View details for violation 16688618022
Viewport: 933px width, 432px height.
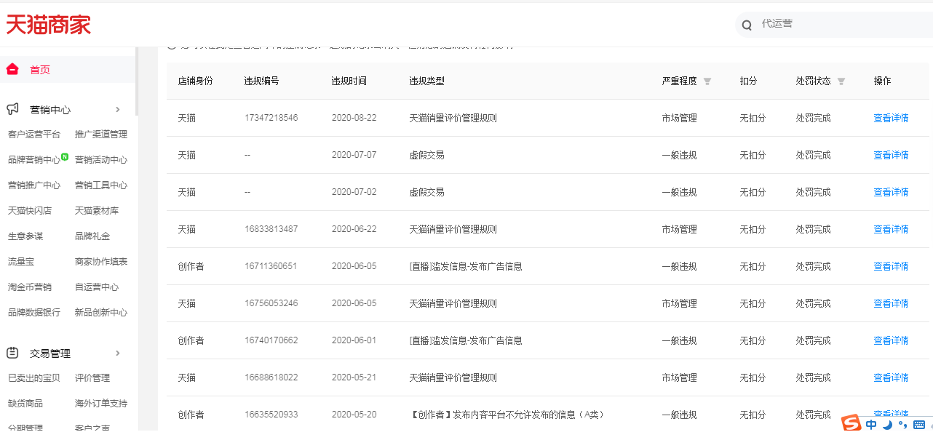[891, 377]
